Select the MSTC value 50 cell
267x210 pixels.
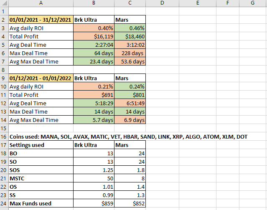94,178
